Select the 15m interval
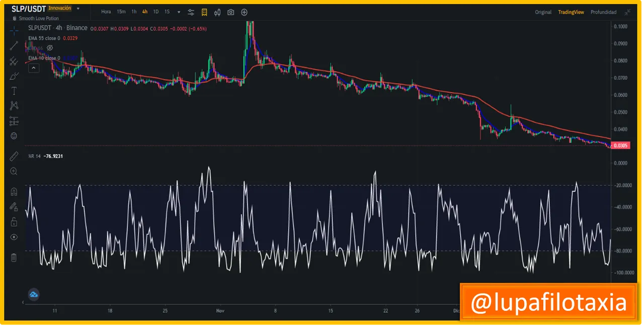Viewport: 644px width, 334px height. click(121, 12)
